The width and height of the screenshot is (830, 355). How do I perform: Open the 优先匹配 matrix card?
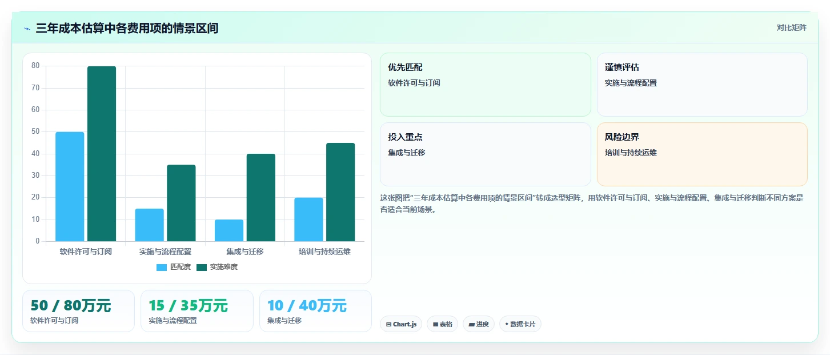click(486, 85)
